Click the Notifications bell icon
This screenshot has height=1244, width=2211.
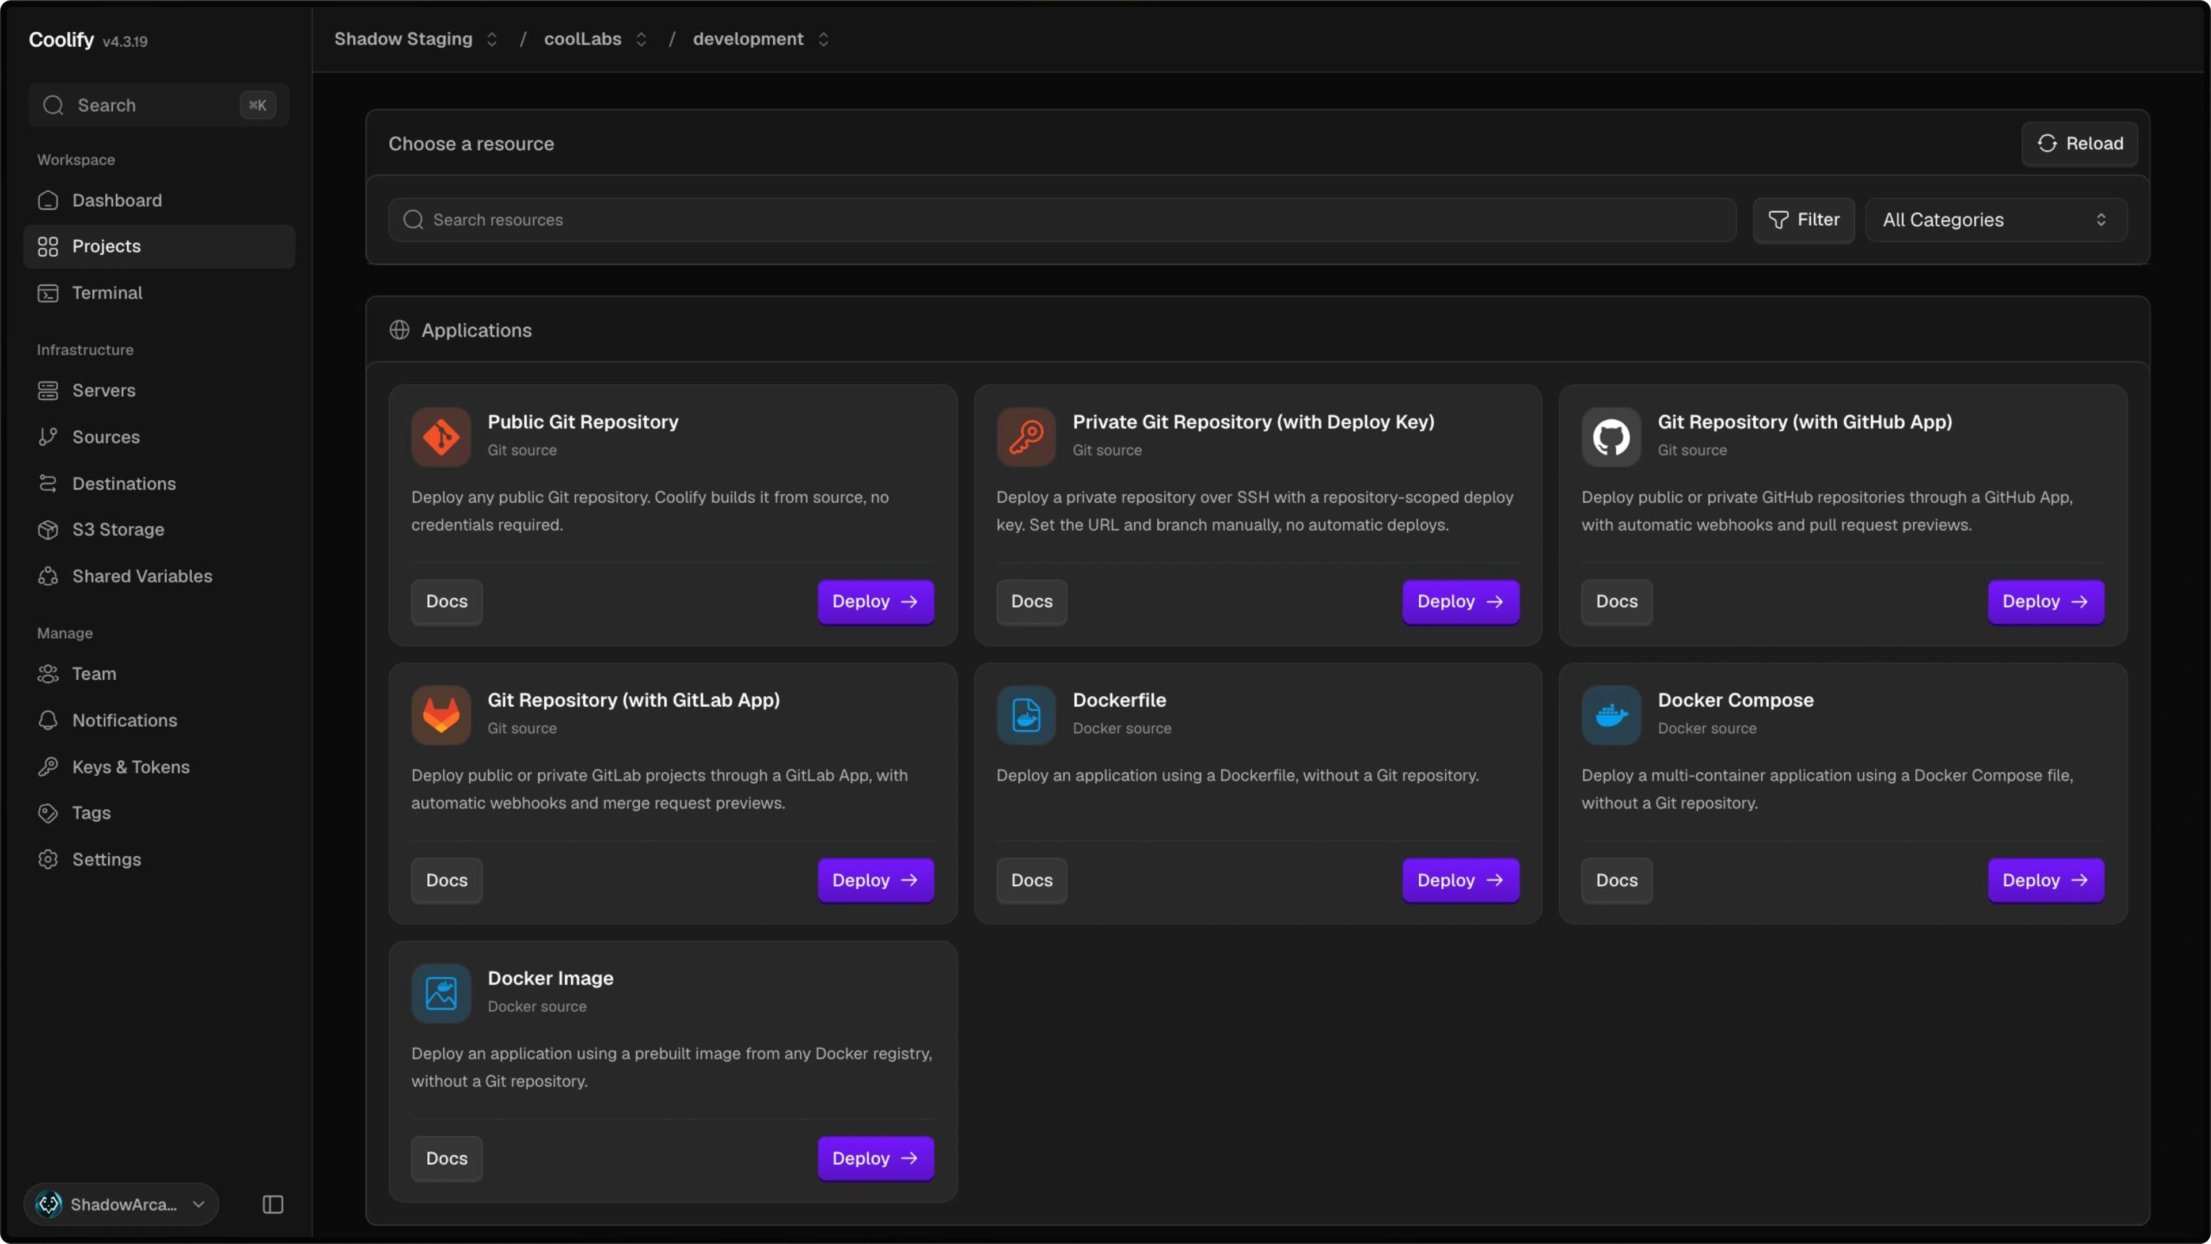[x=48, y=719]
